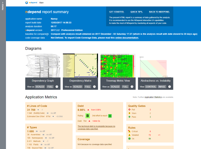Click application name value 'Nancy'
The image size is (201, 149).
tap(54, 19)
